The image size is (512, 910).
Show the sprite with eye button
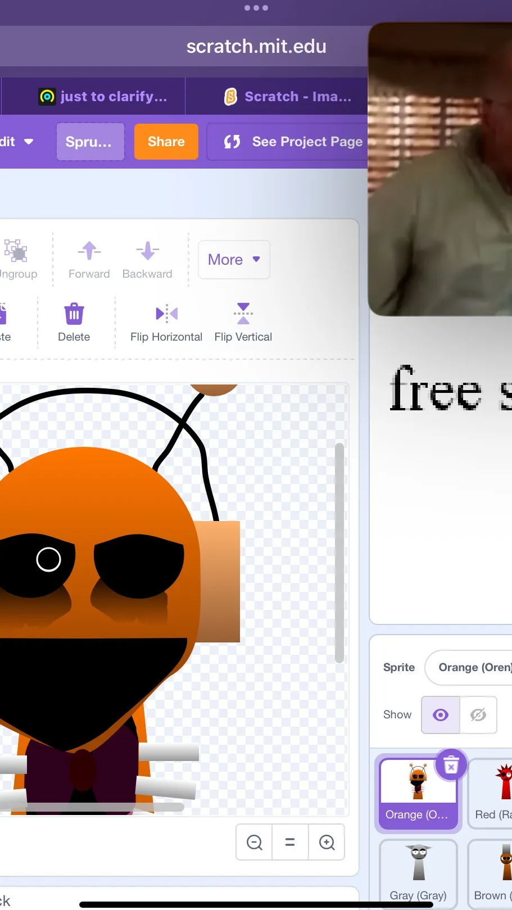point(441,715)
